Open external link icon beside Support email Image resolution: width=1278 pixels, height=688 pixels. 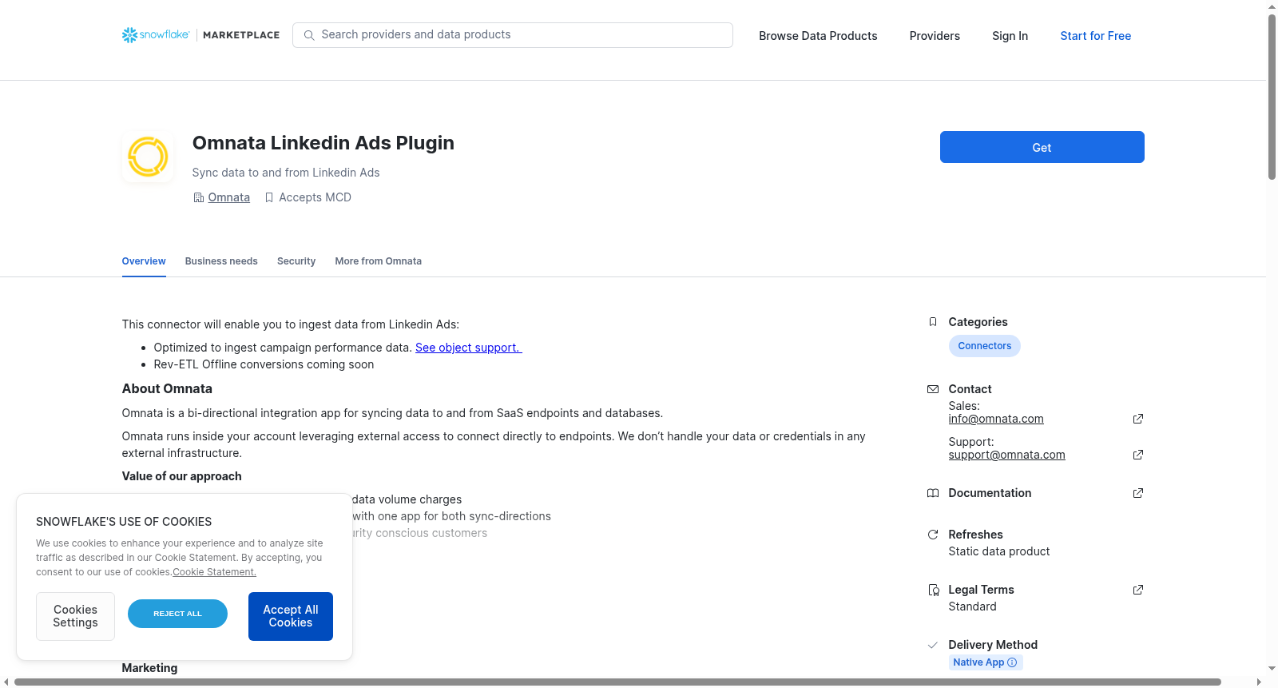[1138, 455]
